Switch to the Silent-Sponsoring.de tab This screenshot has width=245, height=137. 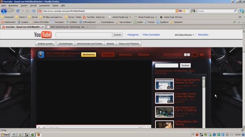tap(68, 27)
